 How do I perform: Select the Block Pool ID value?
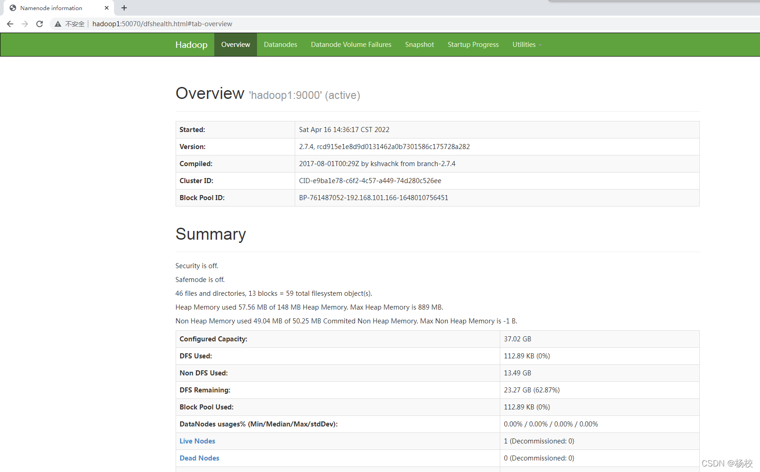click(374, 198)
